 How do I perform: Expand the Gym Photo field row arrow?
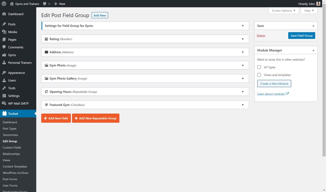243,65
